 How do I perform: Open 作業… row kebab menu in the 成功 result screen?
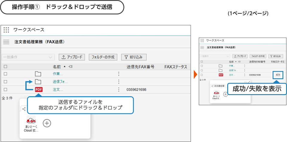[245, 66]
